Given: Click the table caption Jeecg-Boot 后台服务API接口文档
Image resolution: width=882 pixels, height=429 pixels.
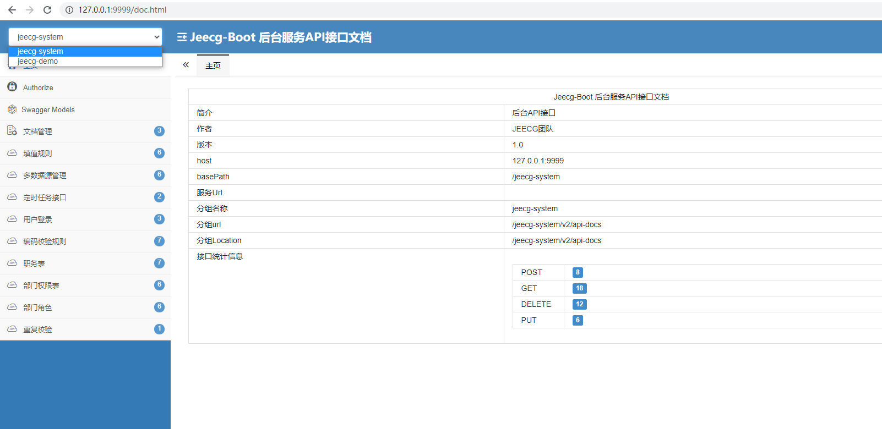Looking at the screenshot, I should click(611, 97).
